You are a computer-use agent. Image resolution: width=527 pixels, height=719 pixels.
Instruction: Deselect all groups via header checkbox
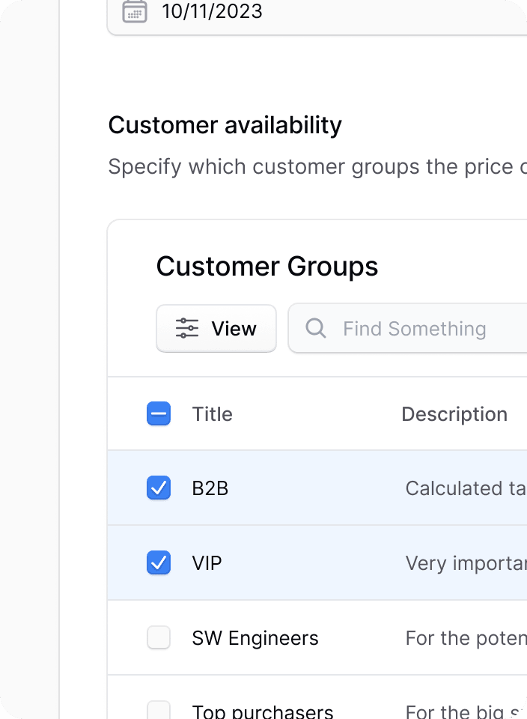(158, 413)
